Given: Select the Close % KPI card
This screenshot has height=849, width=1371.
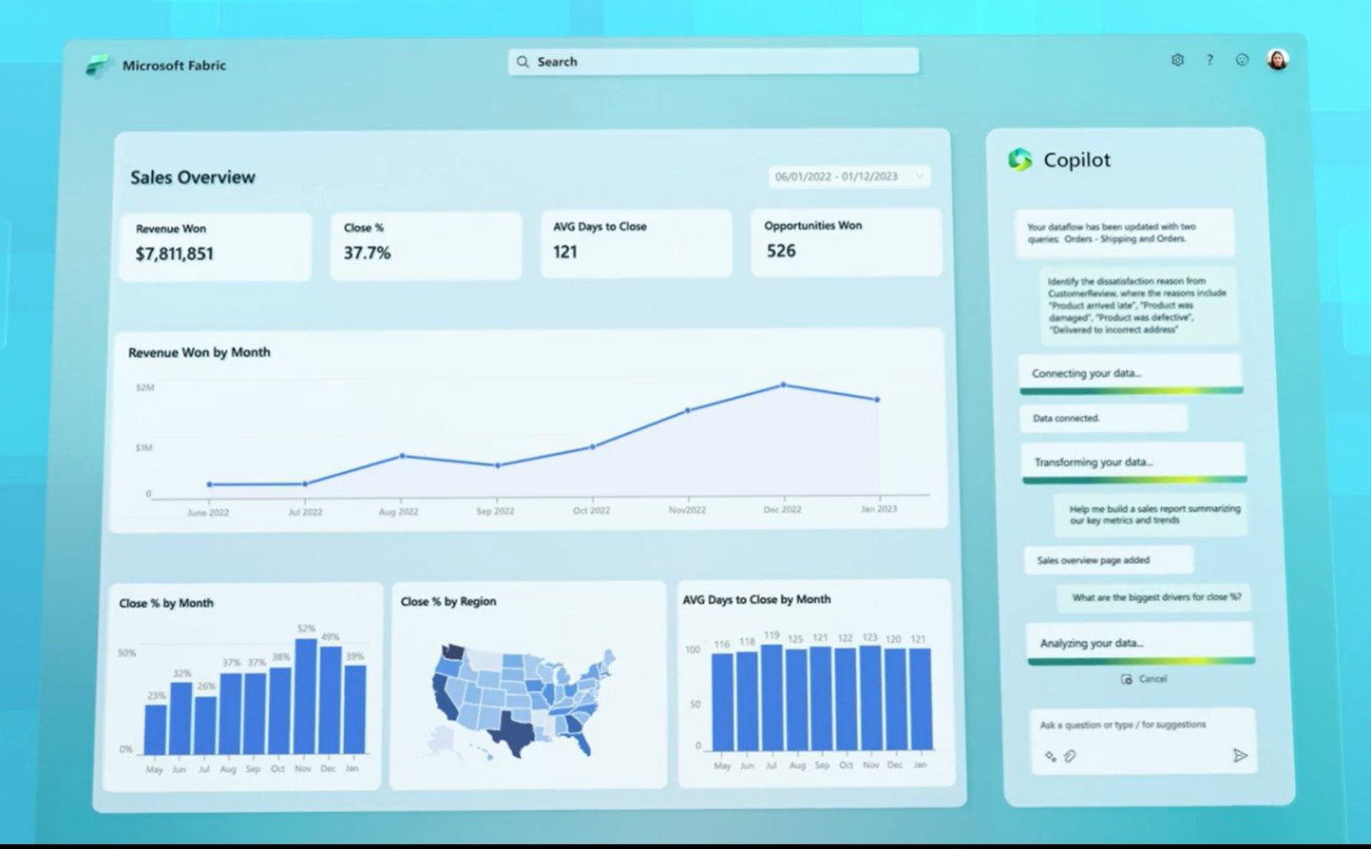Looking at the screenshot, I should point(426,245).
